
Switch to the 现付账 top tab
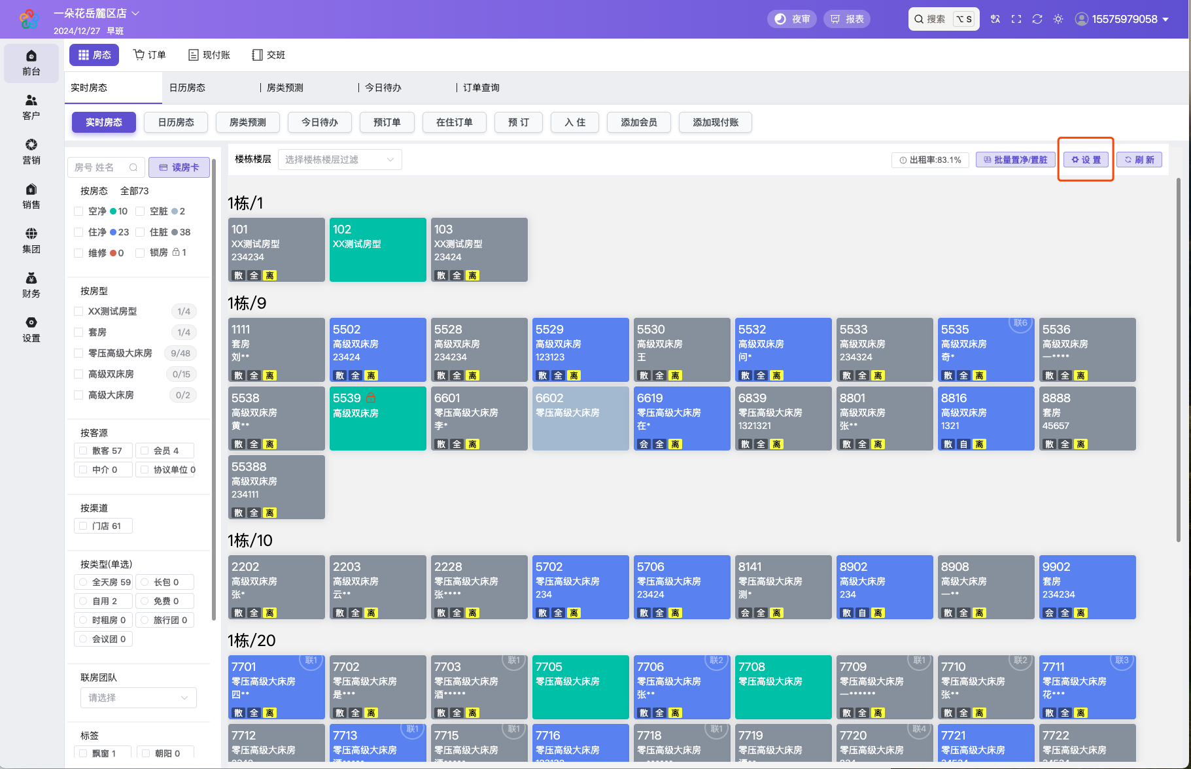click(209, 55)
